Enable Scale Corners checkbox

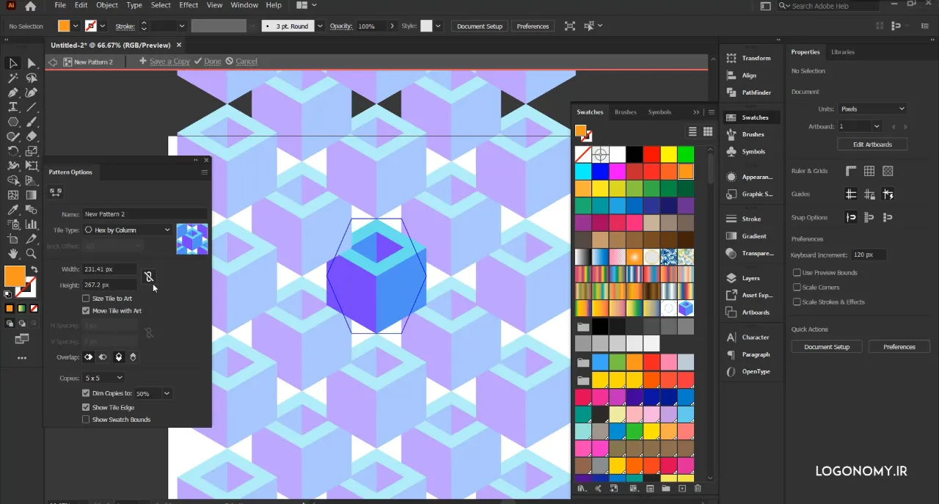point(797,288)
